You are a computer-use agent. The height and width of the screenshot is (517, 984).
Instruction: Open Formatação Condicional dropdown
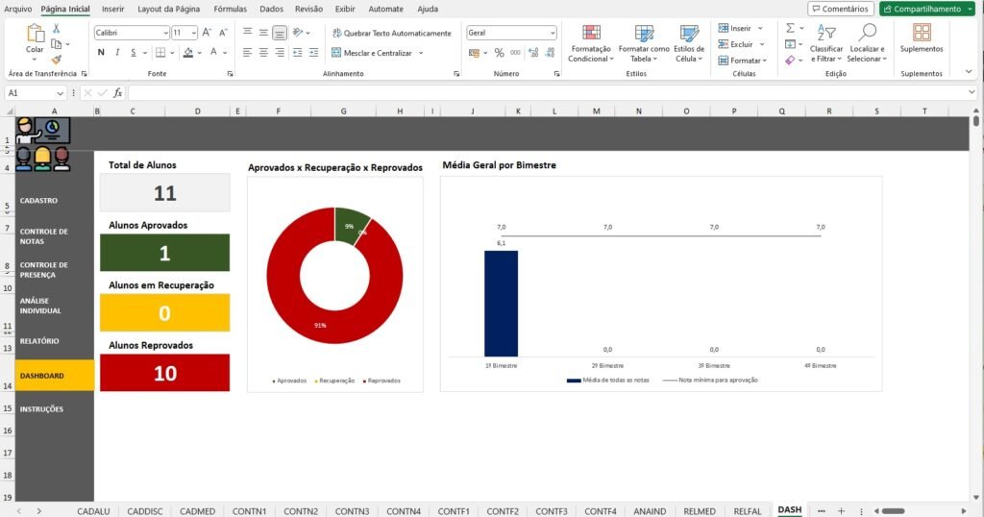point(589,44)
